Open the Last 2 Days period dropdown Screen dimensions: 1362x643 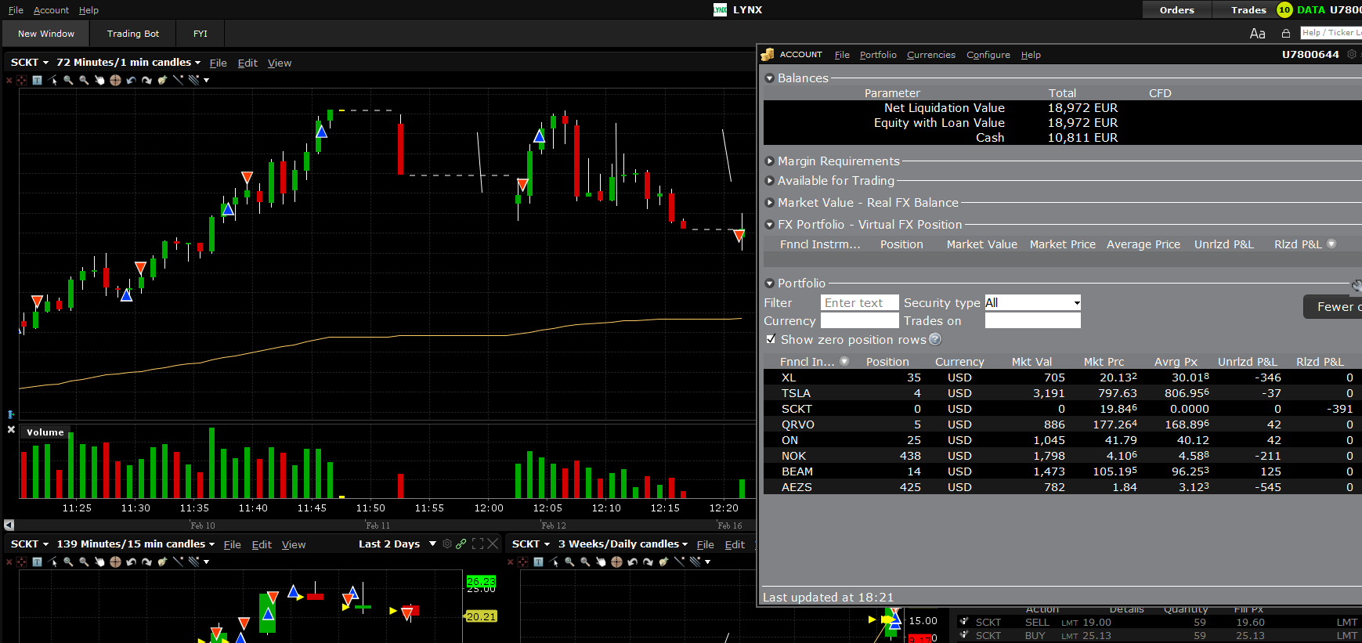[x=397, y=544]
